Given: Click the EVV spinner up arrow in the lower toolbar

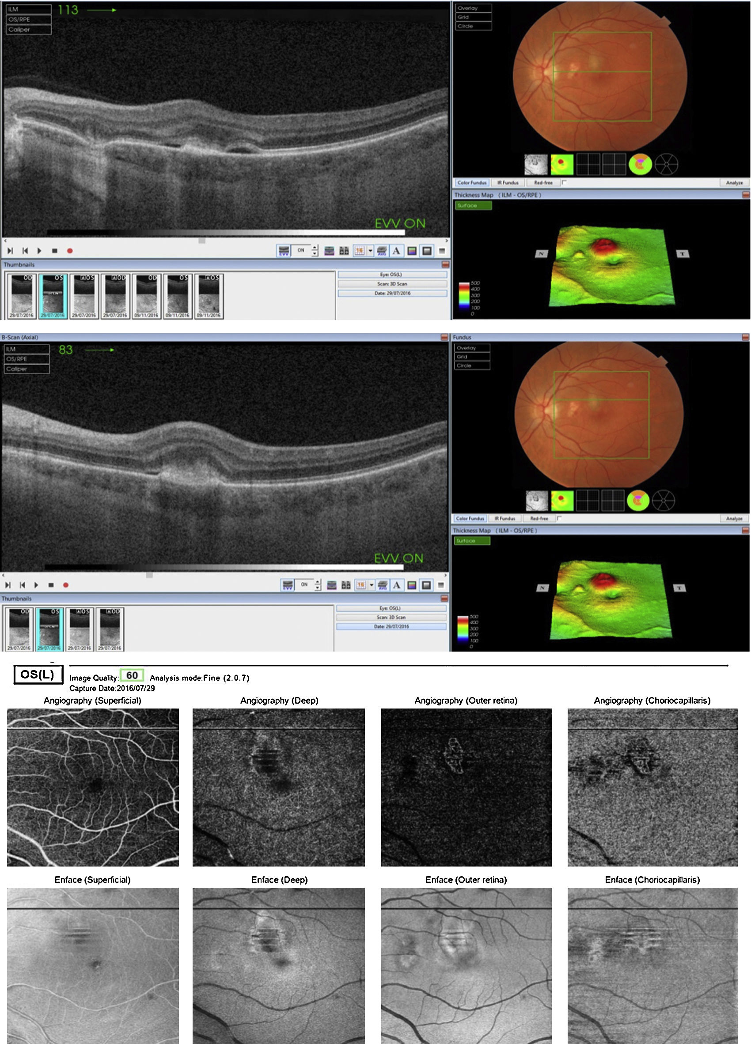Looking at the screenshot, I should (319, 582).
